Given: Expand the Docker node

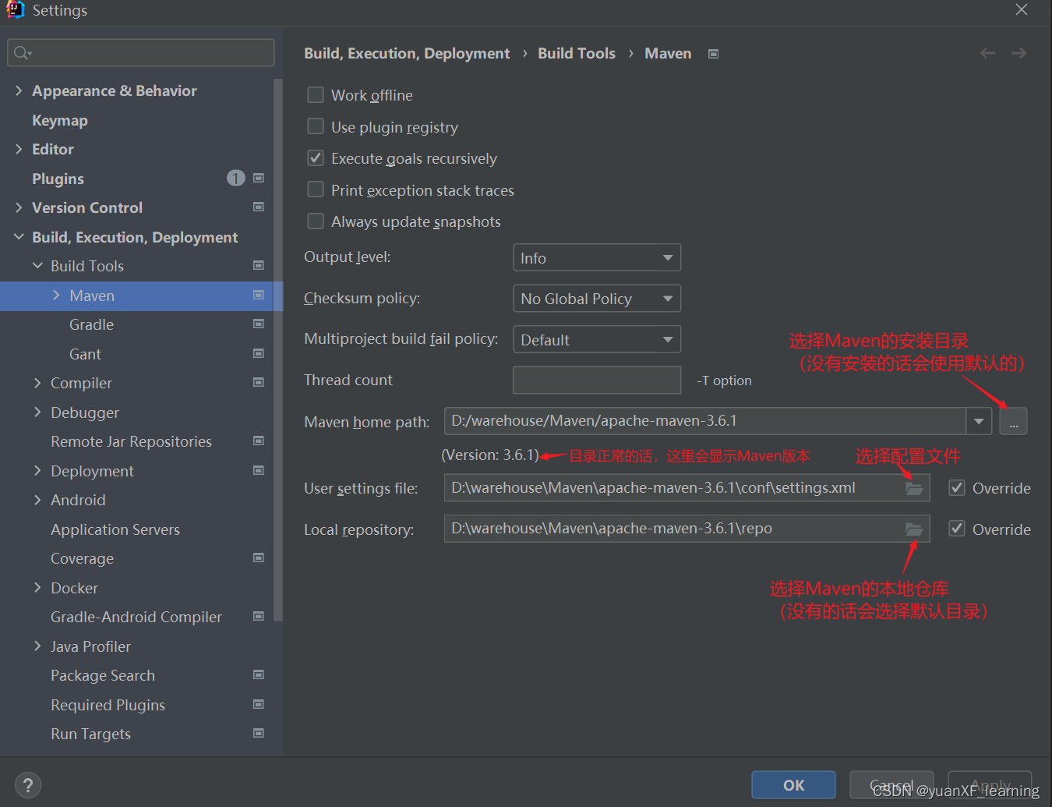Looking at the screenshot, I should tap(37, 587).
